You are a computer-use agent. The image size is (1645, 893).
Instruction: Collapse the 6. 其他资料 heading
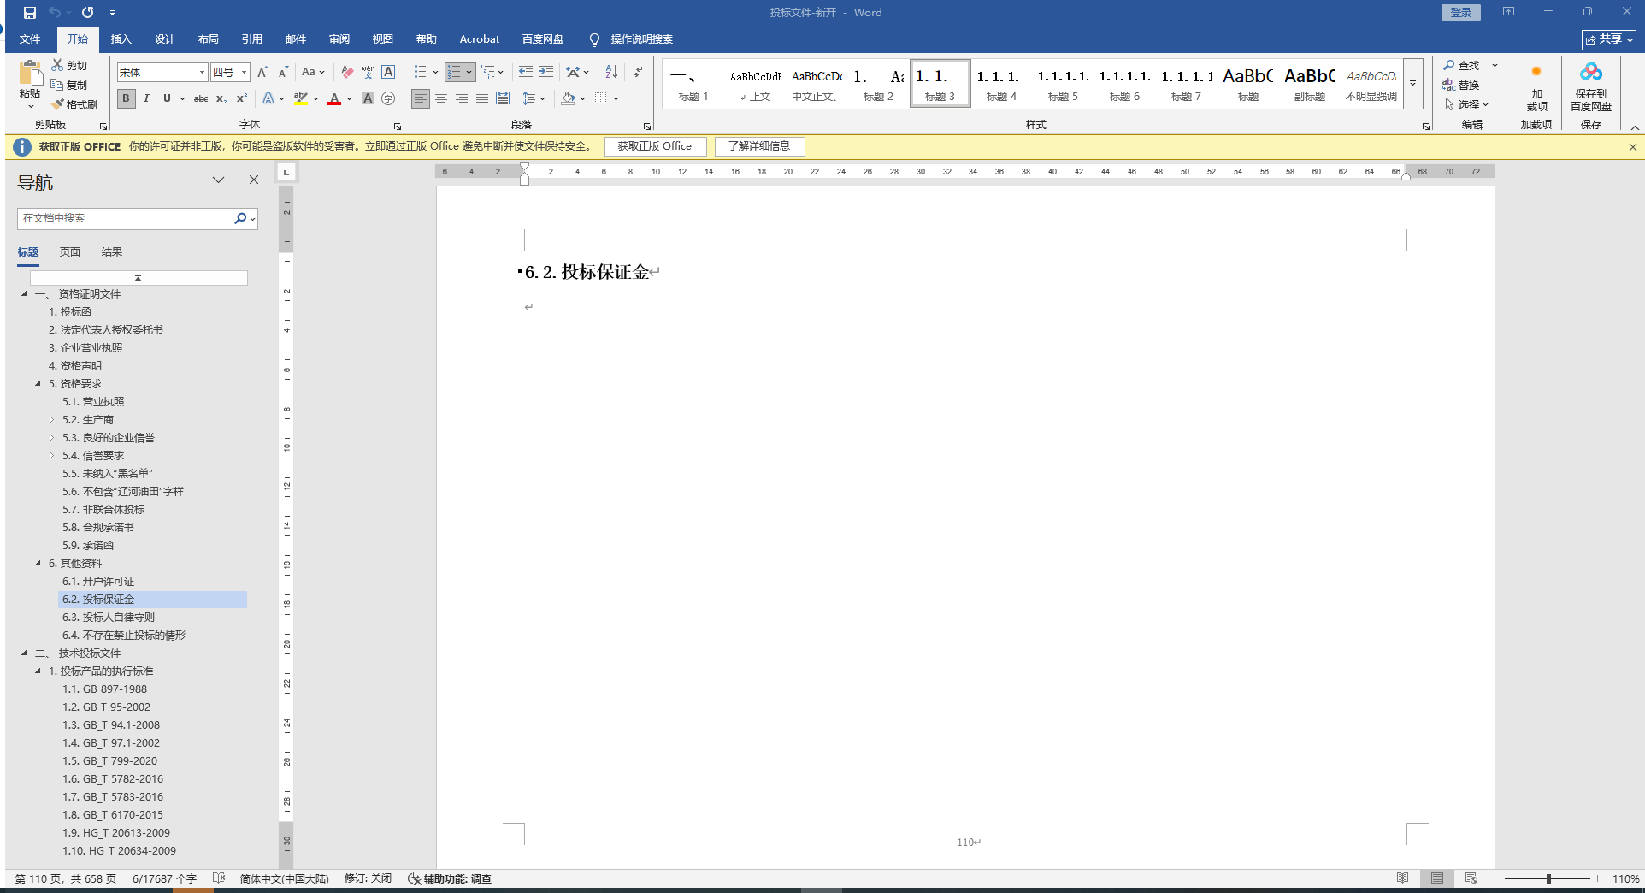pos(38,564)
